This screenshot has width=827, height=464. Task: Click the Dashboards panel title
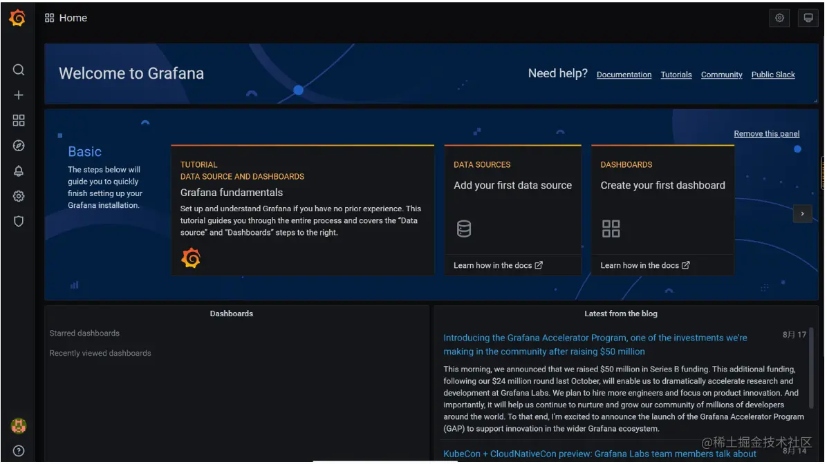coord(232,314)
